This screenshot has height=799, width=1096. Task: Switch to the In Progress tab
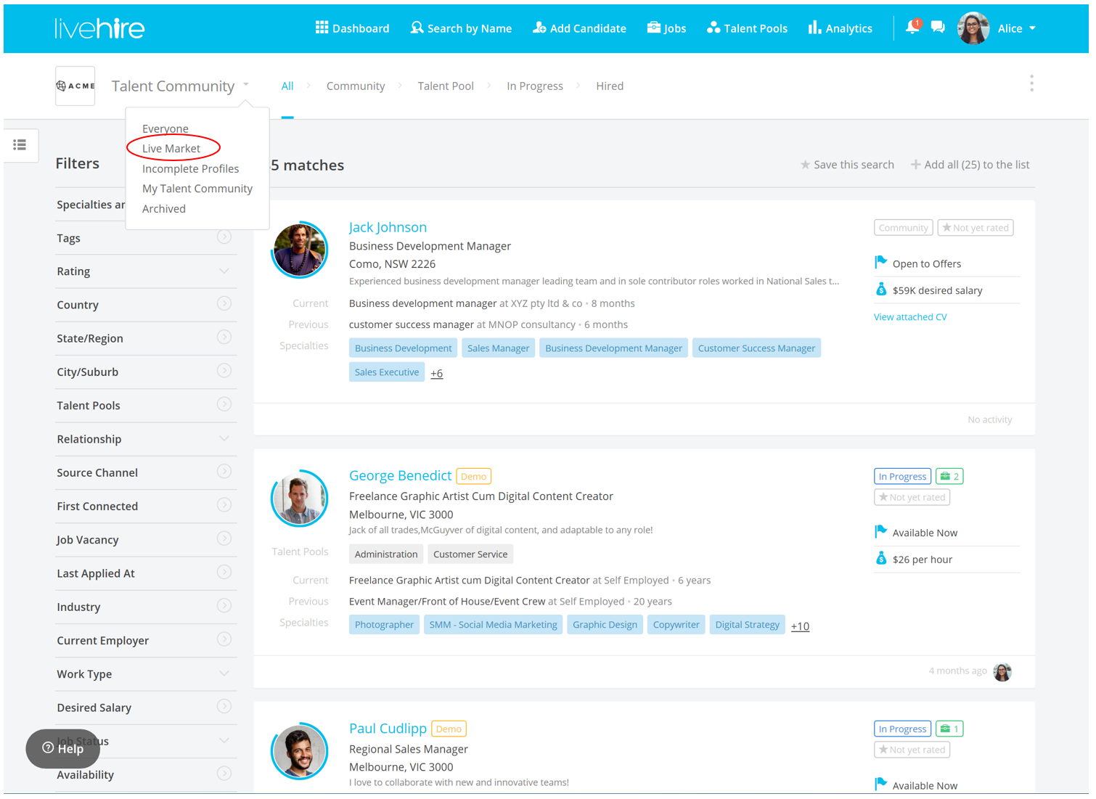coord(534,86)
